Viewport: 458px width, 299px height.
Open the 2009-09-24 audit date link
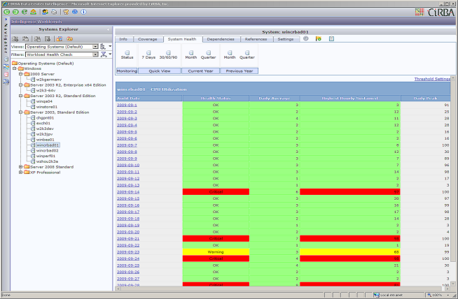tap(128, 258)
